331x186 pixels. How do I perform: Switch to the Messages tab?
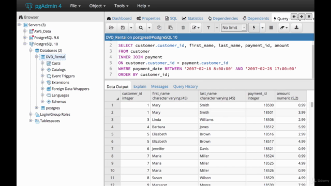point(160,86)
